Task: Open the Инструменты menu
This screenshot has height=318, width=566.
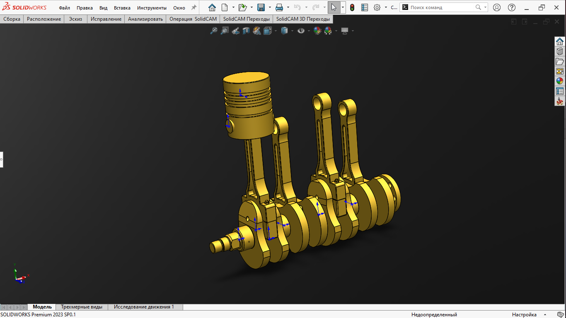Action: pyautogui.click(x=152, y=8)
